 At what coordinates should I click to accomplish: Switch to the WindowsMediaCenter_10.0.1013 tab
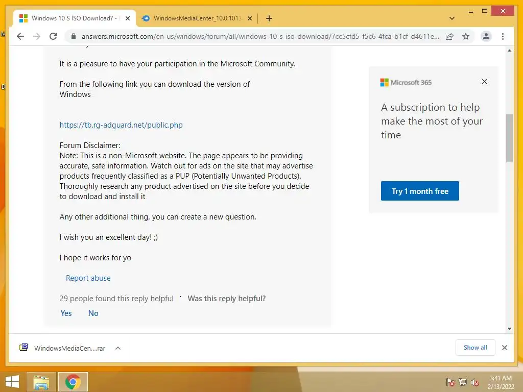[x=197, y=18]
